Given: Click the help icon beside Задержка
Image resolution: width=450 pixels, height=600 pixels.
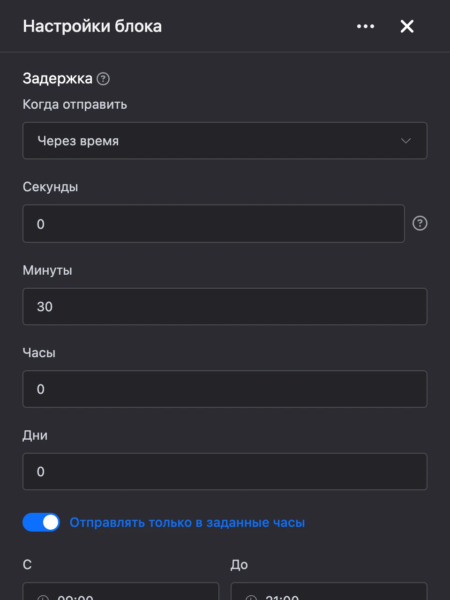Looking at the screenshot, I should pyautogui.click(x=103, y=79).
